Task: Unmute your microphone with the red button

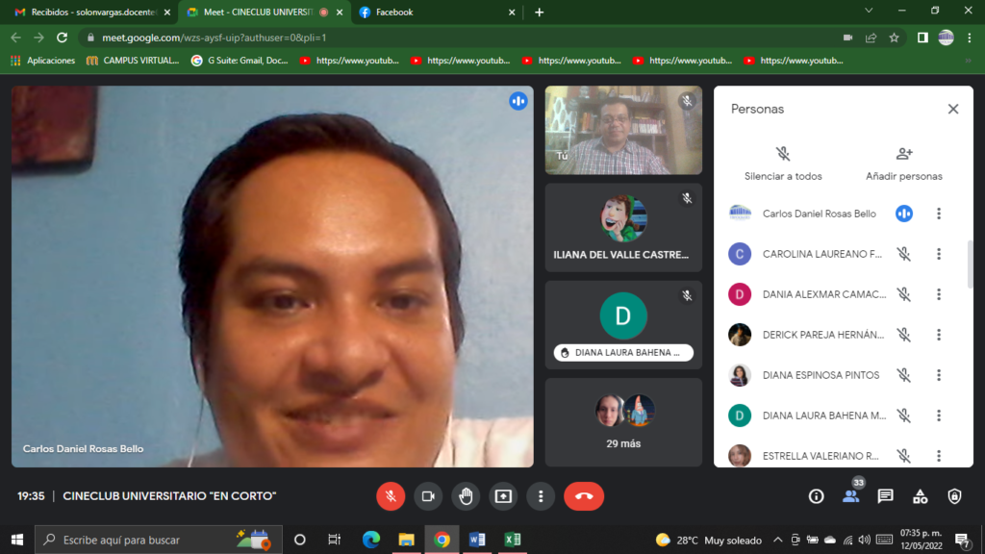Action: [391, 496]
